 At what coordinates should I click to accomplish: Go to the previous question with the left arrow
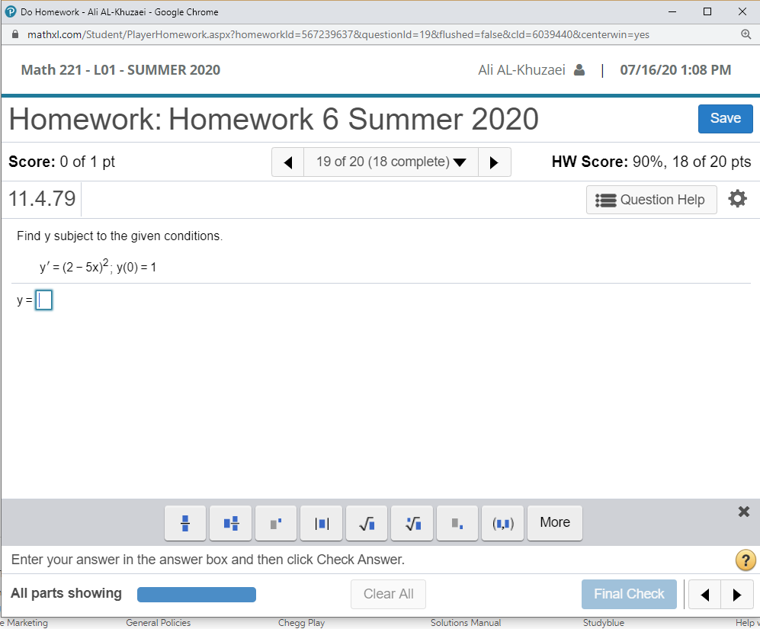[287, 162]
